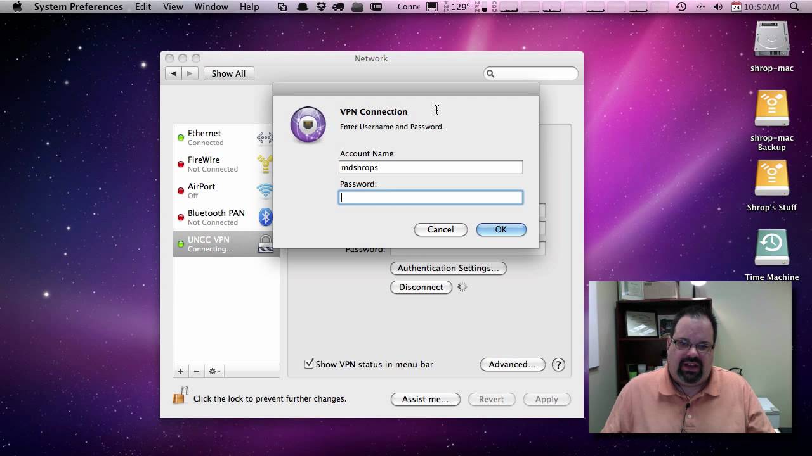Viewport: 812px width, 456px height.
Task: Select Bluetooth PAN service
Action: point(226,217)
